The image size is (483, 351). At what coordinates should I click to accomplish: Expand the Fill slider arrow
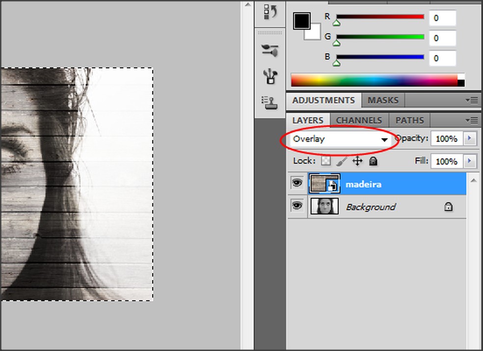470,161
